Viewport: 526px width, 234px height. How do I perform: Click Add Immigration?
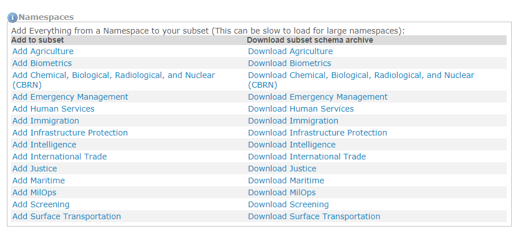[46, 121]
